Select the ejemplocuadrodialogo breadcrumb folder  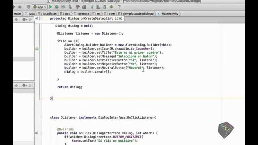(136, 14)
